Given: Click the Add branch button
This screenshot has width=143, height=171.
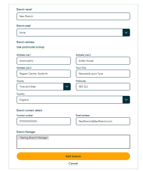Looking at the screenshot, I should click(73, 156).
